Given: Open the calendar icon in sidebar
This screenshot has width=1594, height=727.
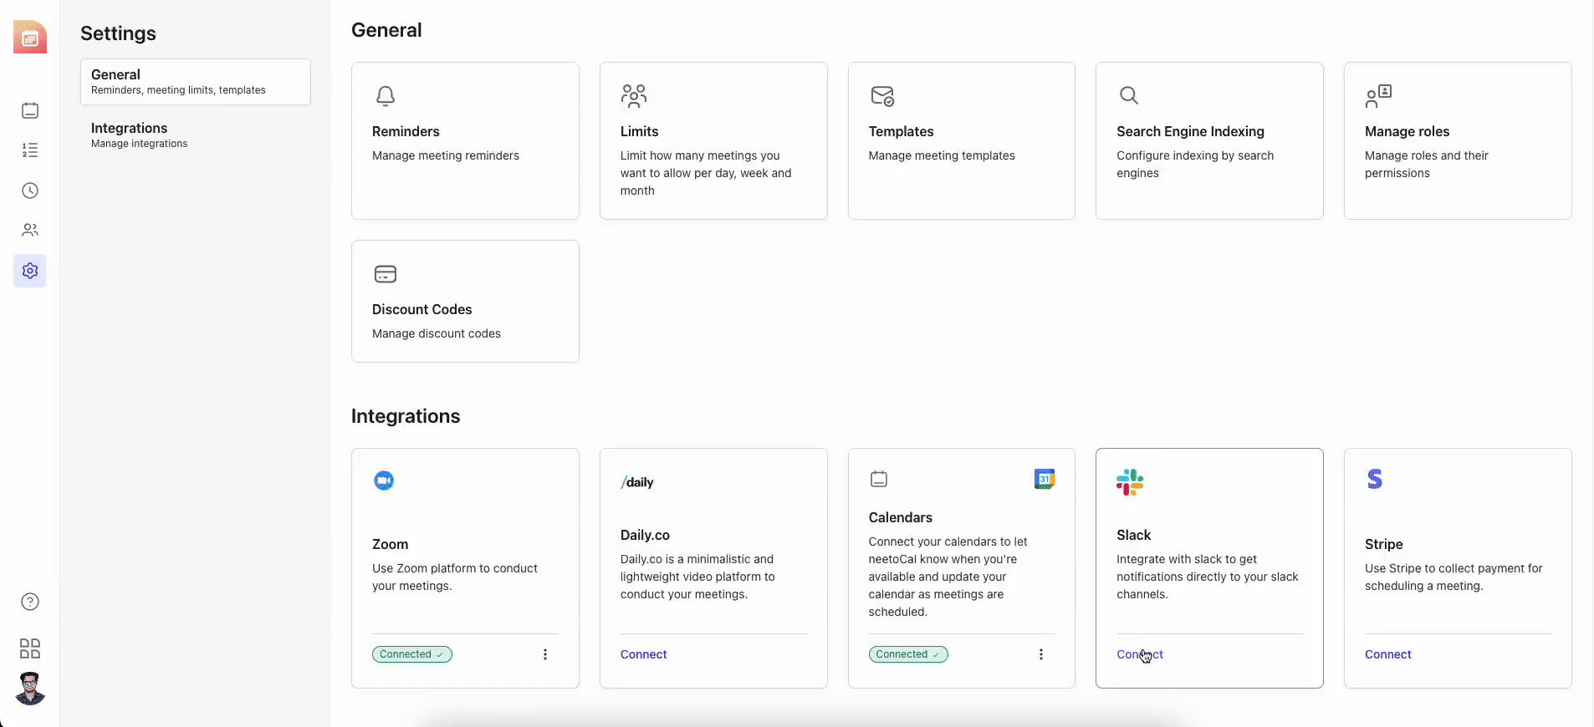Looking at the screenshot, I should click(30, 110).
